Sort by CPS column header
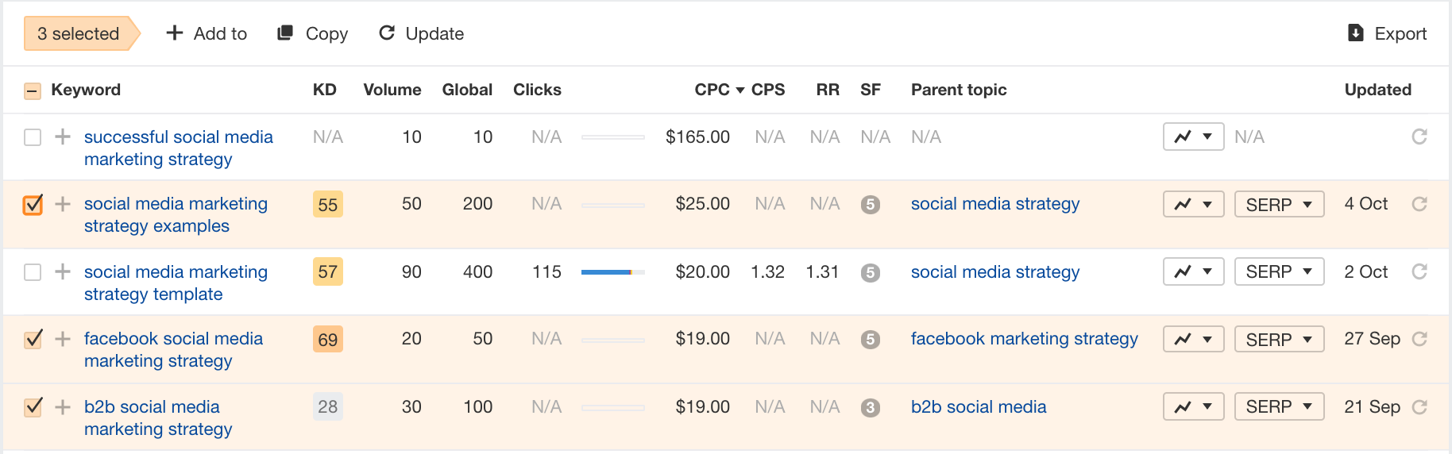Screen dimensions: 1452x454 (768, 90)
